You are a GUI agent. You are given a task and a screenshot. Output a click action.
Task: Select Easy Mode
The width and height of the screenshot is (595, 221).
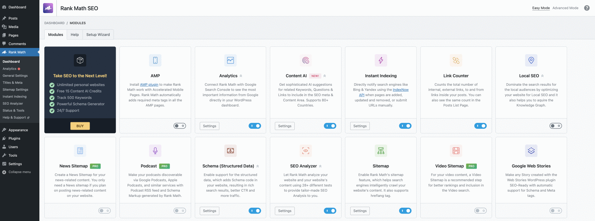[x=541, y=8]
